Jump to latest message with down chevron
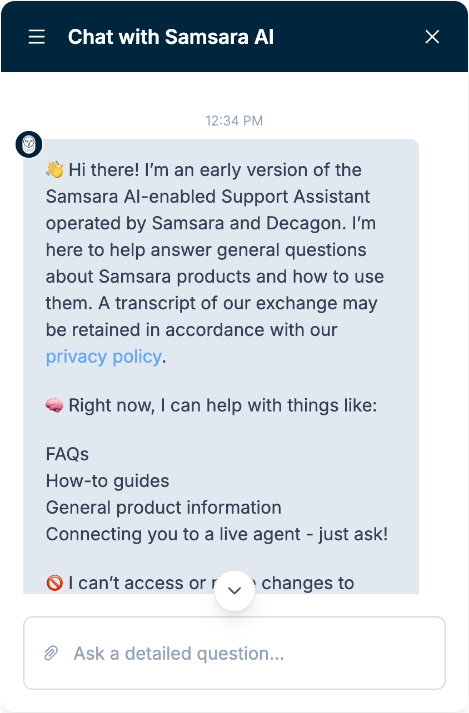Screen dimensions: 469x713 [234, 591]
